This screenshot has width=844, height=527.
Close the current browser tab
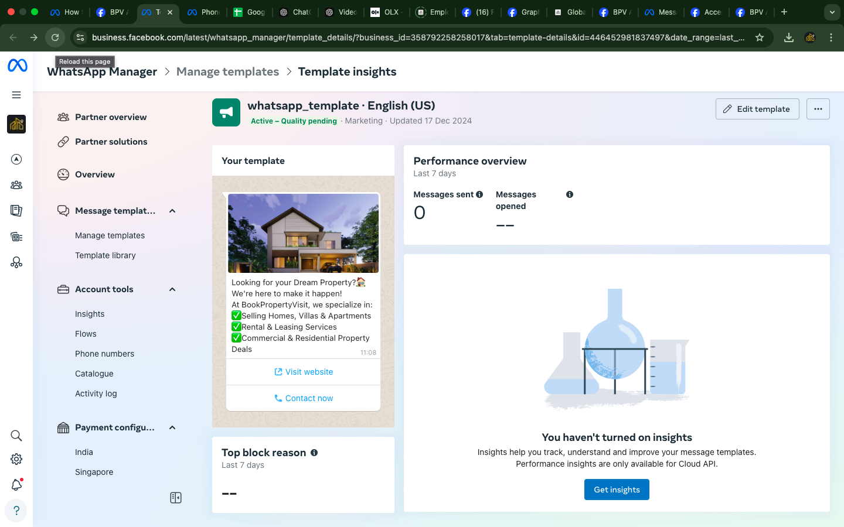(170, 12)
